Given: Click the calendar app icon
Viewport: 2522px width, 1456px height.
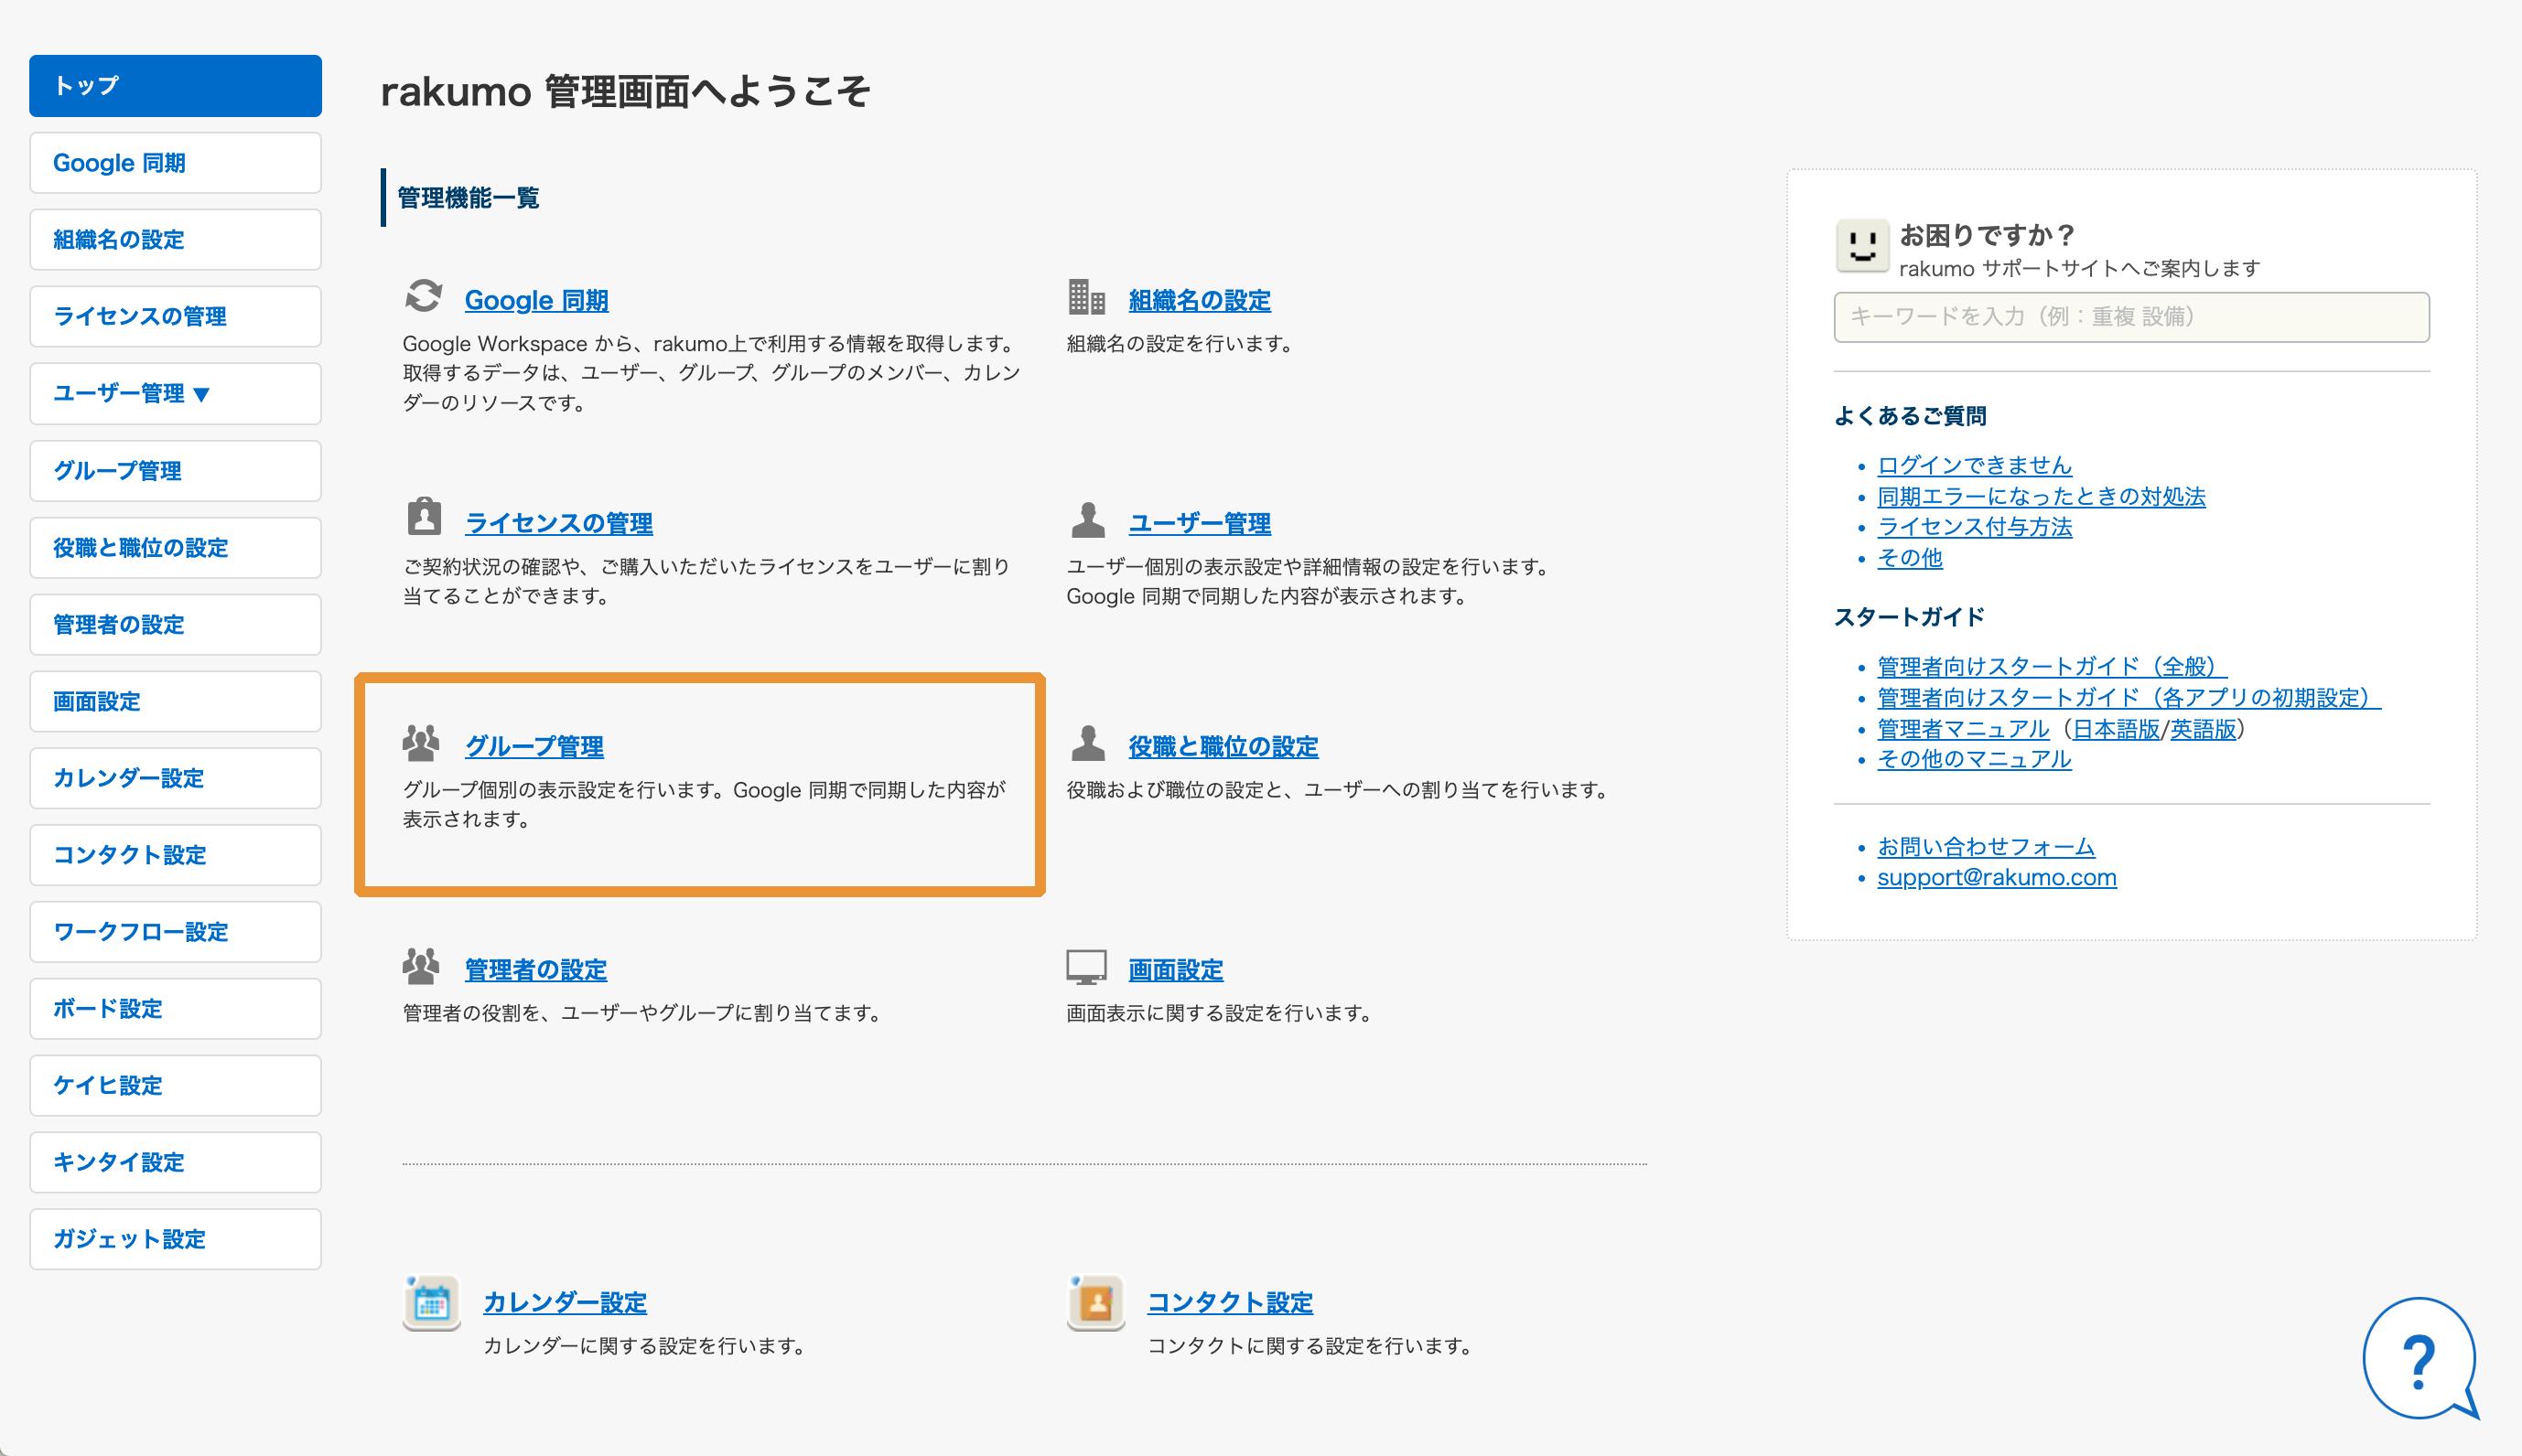Looking at the screenshot, I should [432, 1302].
